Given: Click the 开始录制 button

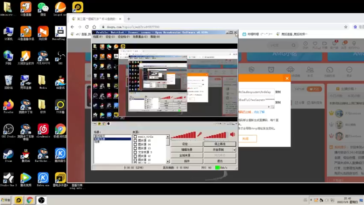Looking at the screenshot, I should 218,150.
